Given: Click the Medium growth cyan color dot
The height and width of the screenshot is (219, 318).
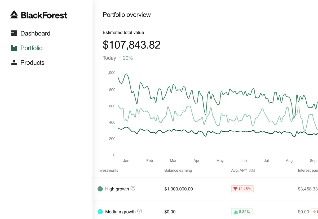Looking at the screenshot, I should [x=100, y=212].
